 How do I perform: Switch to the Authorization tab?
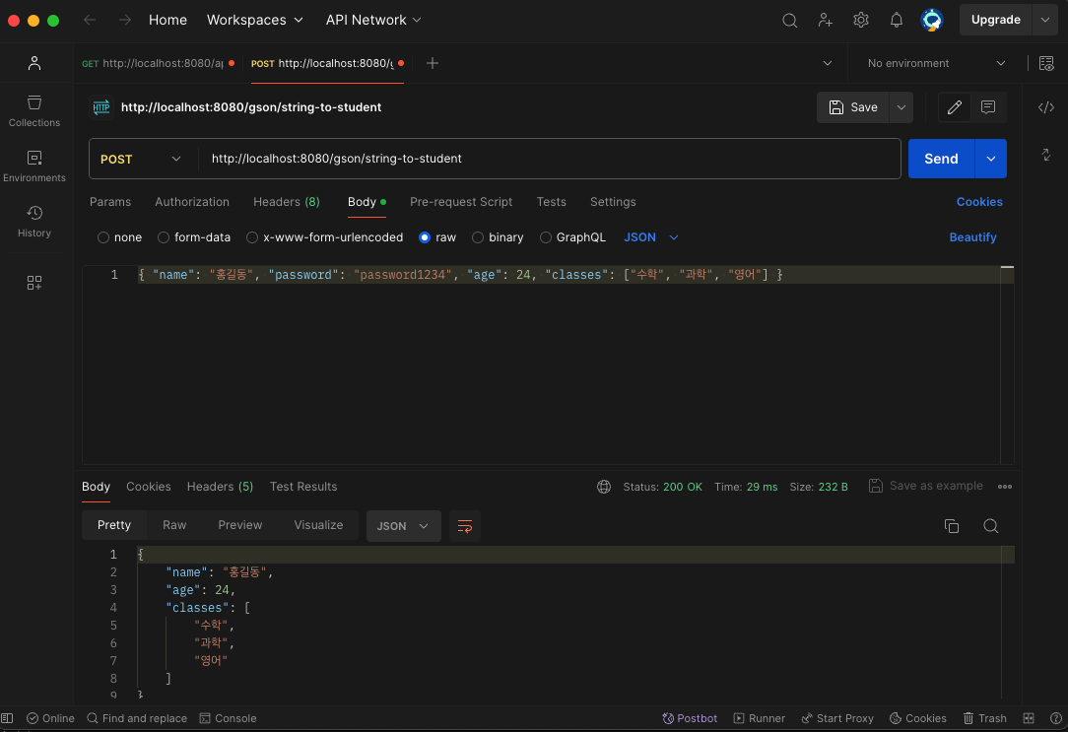coord(192,202)
